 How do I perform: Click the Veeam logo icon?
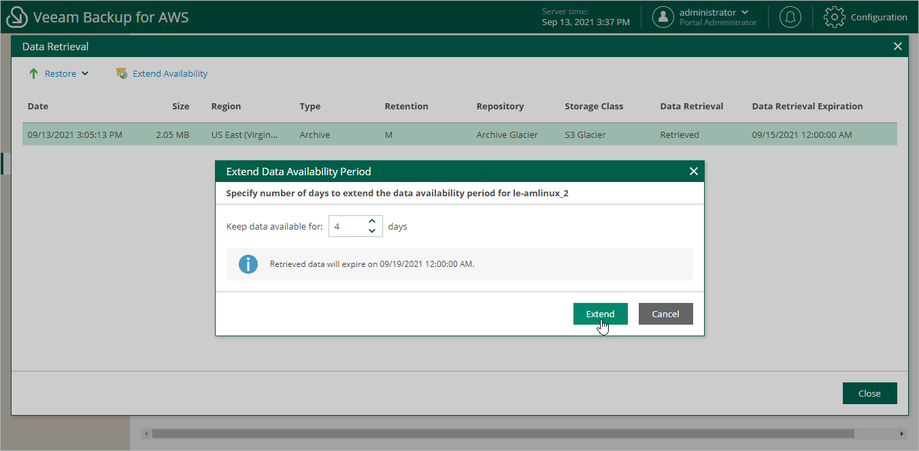click(x=17, y=18)
